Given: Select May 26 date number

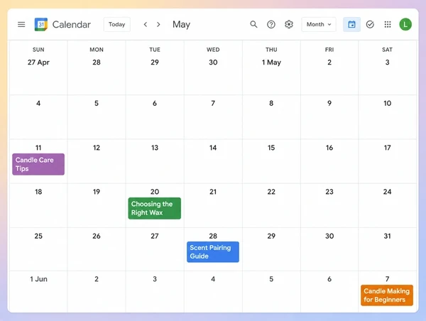Looking at the screenshot, I should 97,236.
